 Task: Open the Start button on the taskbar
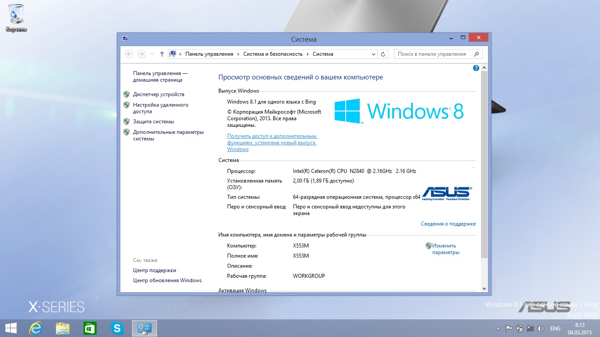point(11,328)
